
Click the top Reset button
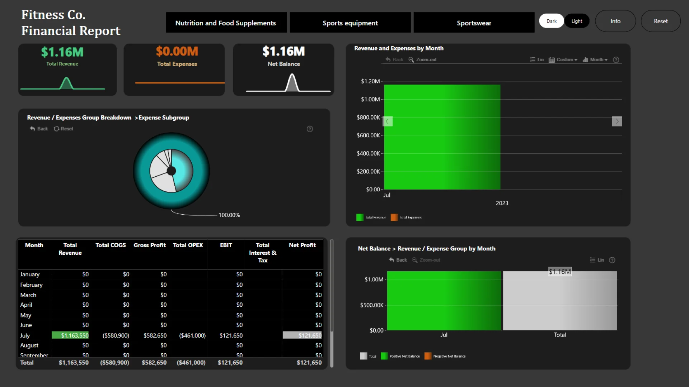(x=661, y=21)
